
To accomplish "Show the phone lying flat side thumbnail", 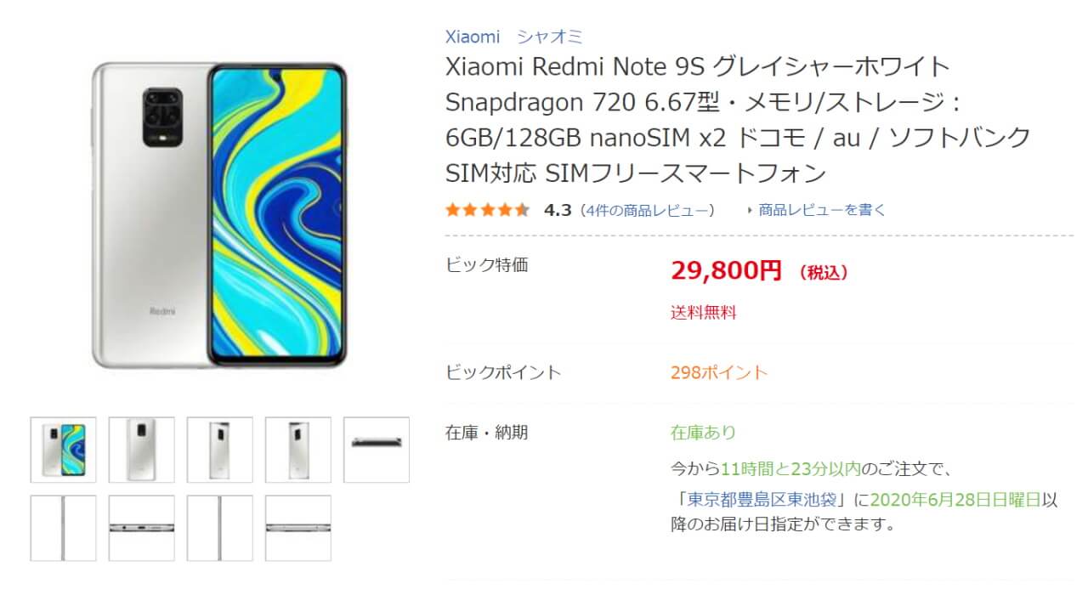I will click(x=377, y=450).
